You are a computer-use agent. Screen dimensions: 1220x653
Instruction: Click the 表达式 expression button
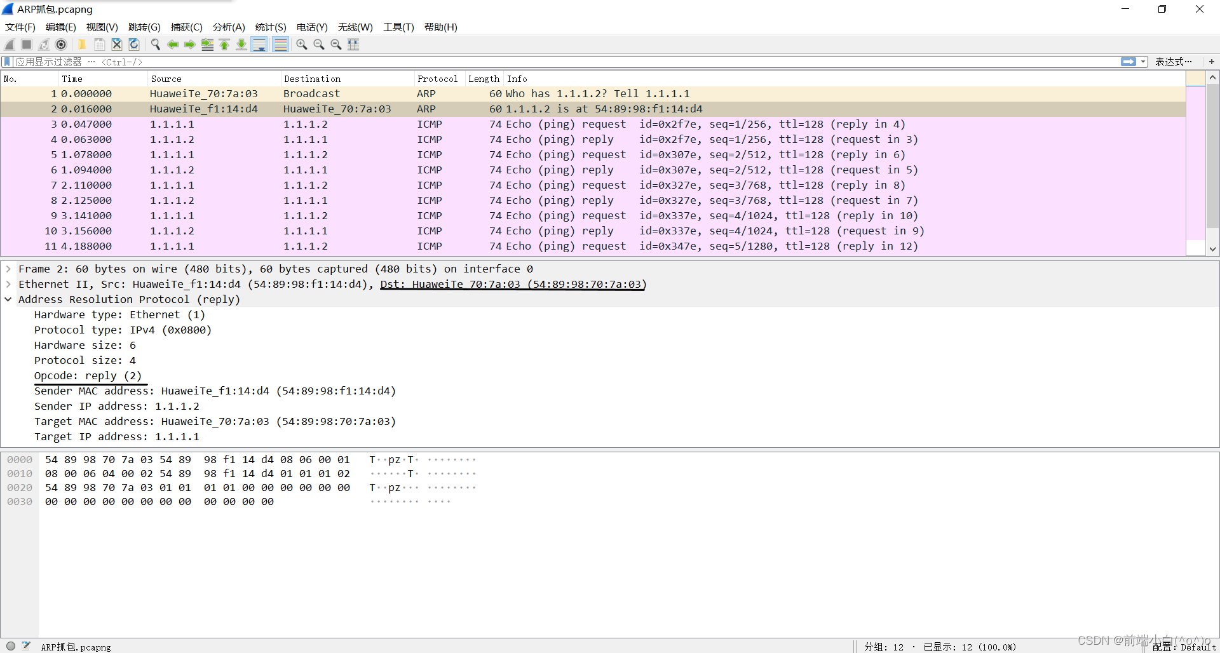(x=1173, y=62)
